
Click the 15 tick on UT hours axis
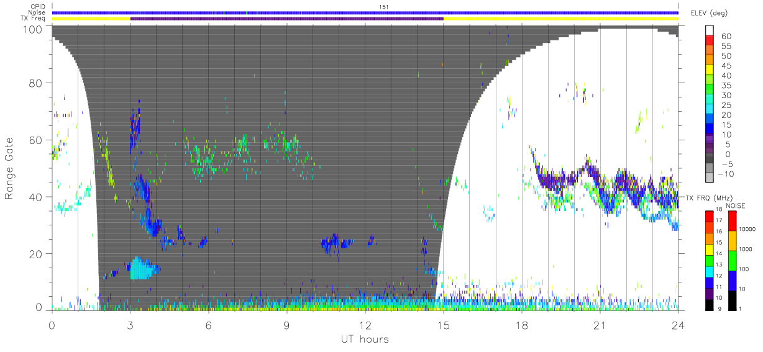[x=443, y=325]
